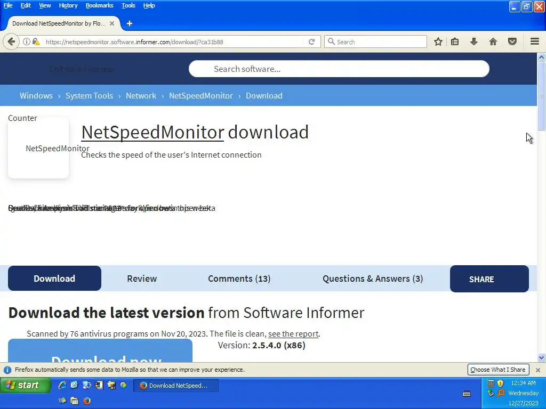Focus the Firefox toolbar Search box
This screenshot has width=546, height=409.
[375, 42]
